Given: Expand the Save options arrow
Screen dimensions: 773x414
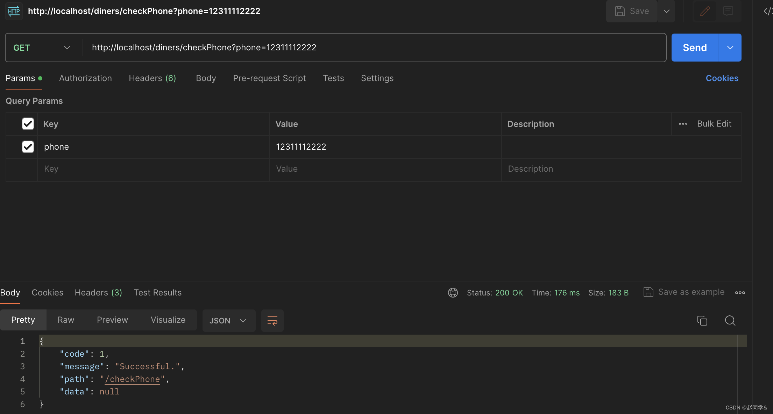Looking at the screenshot, I should click(x=667, y=11).
